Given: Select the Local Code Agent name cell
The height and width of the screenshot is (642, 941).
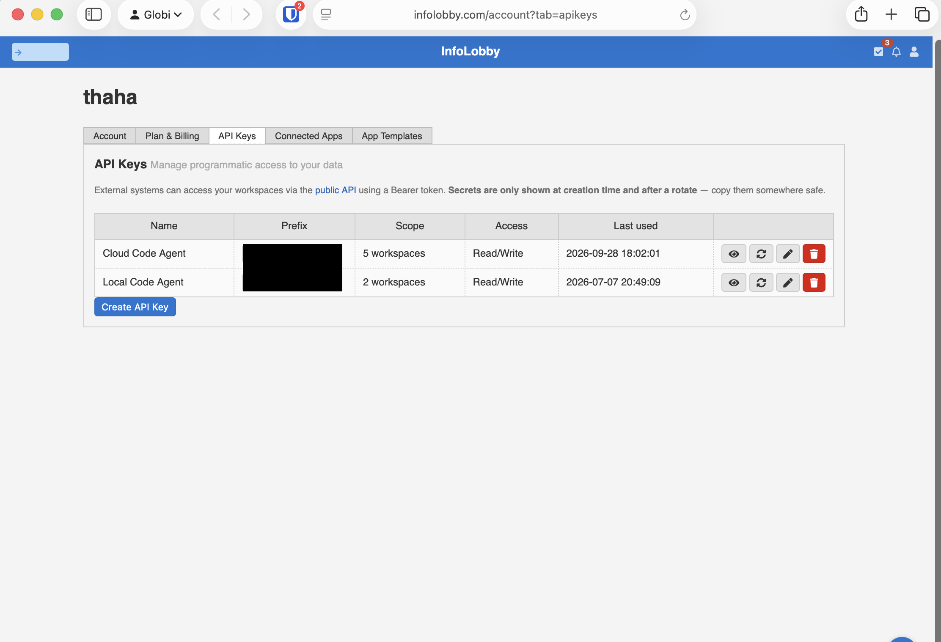Looking at the screenshot, I should [x=164, y=282].
